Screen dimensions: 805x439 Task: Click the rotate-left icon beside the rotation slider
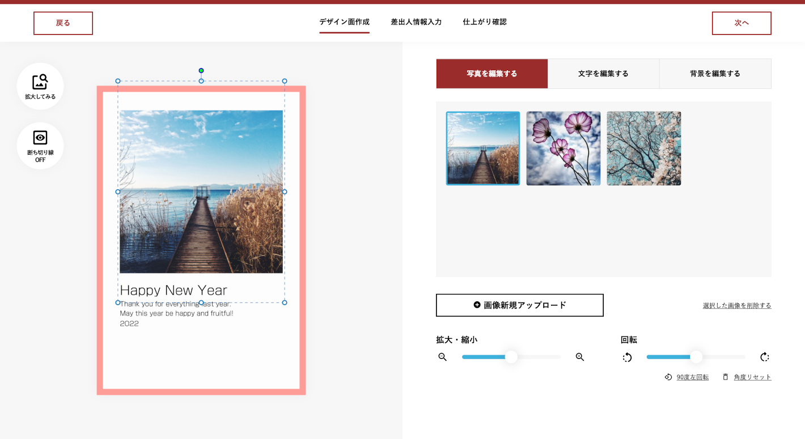coord(627,357)
